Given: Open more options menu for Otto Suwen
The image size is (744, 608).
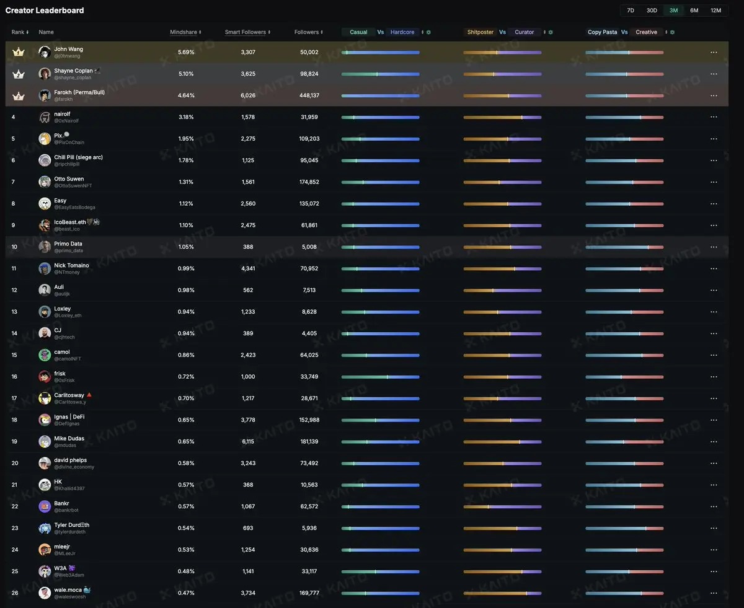Looking at the screenshot, I should [x=714, y=182].
